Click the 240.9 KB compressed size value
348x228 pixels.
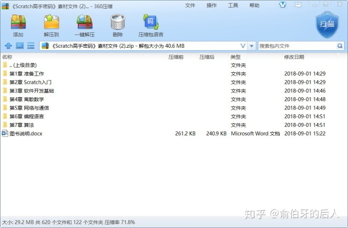pyautogui.click(x=217, y=134)
